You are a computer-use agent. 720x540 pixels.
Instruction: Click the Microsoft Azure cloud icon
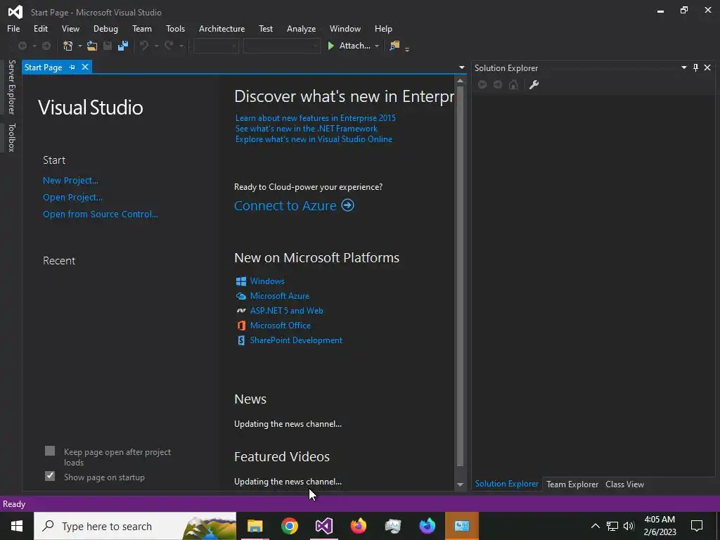pyautogui.click(x=241, y=296)
